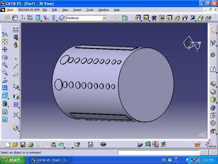Image resolution: width=218 pixels, height=164 pixels.
Task: Click CATIA V5 taskbar button
Action: (x=50, y=160)
